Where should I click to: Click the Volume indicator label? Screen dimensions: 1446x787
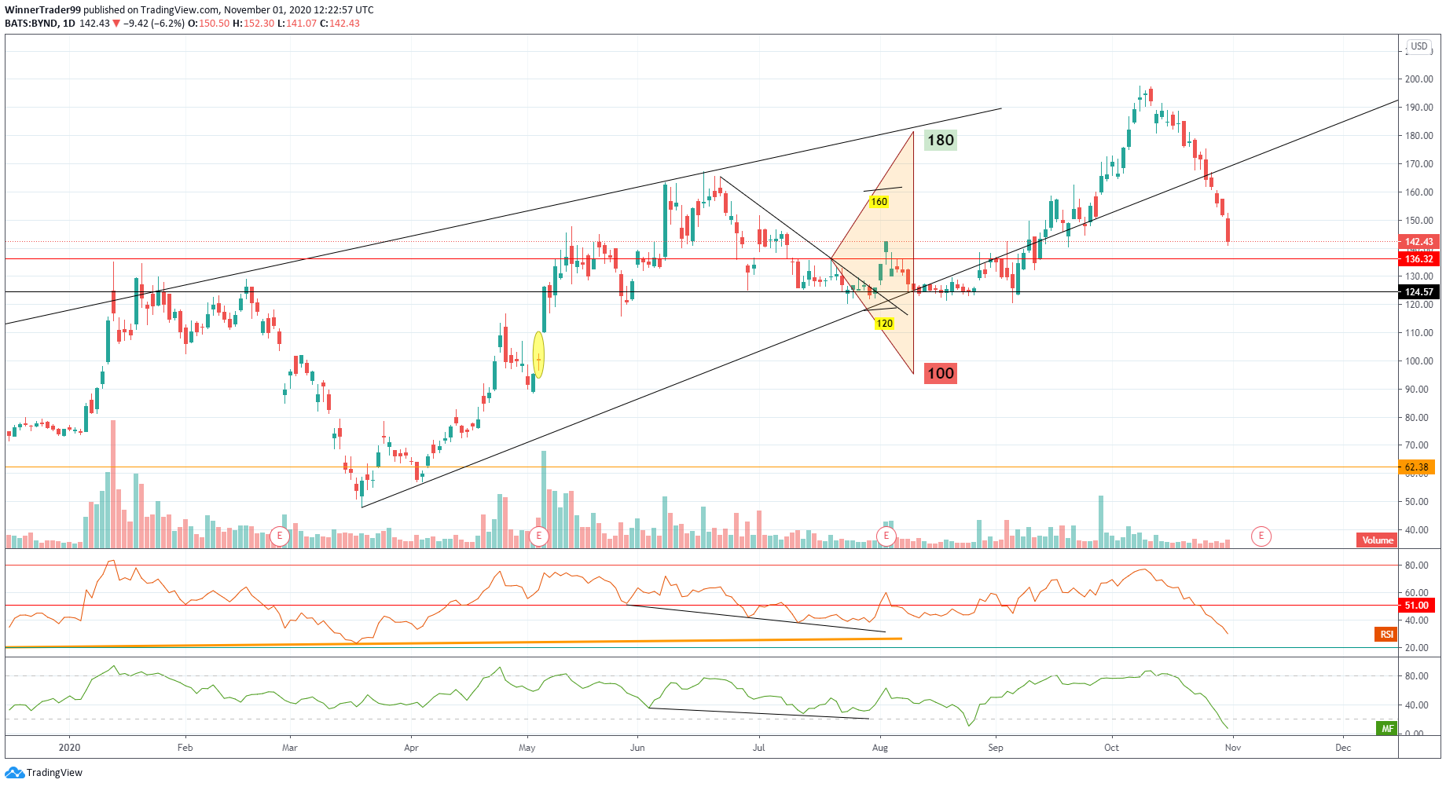(1377, 540)
